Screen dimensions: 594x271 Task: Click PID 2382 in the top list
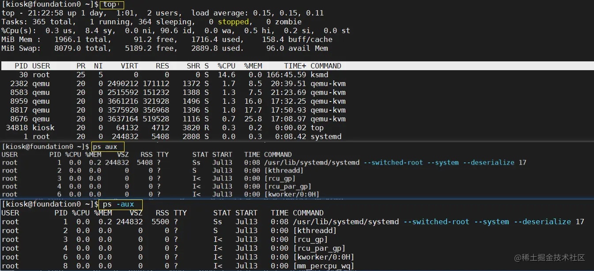(x=19, y=83)
